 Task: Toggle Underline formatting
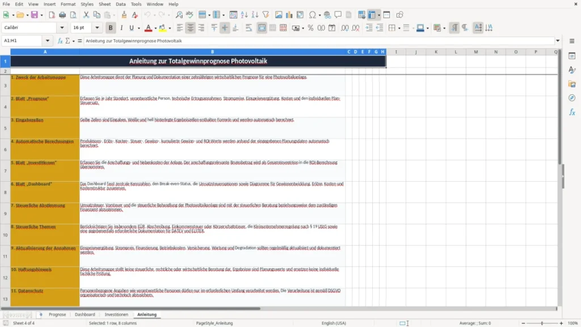tap(131, 28)
